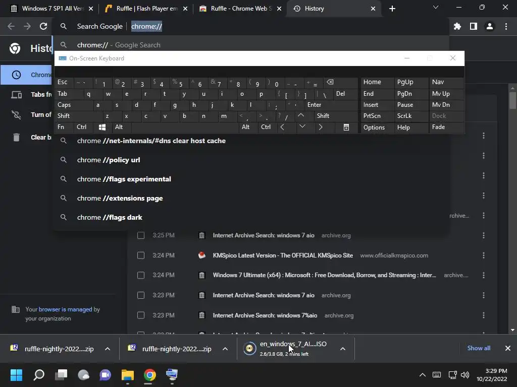The width and height of the screenshot is (517, 387).
Task: Open taskbar Search magnifier
Action: coord(39,375)
